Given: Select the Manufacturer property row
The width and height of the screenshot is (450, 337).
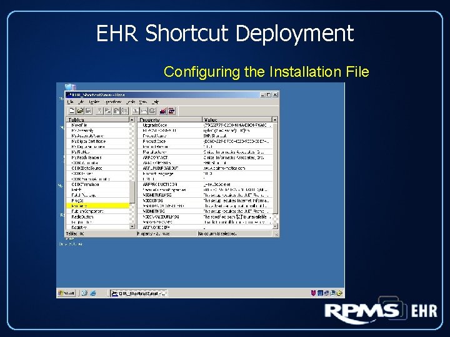Looking at the screenshot, I should (x=205, y=152).
